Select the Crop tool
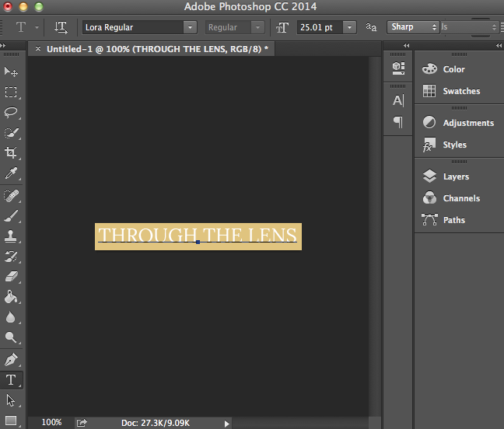 11,152
